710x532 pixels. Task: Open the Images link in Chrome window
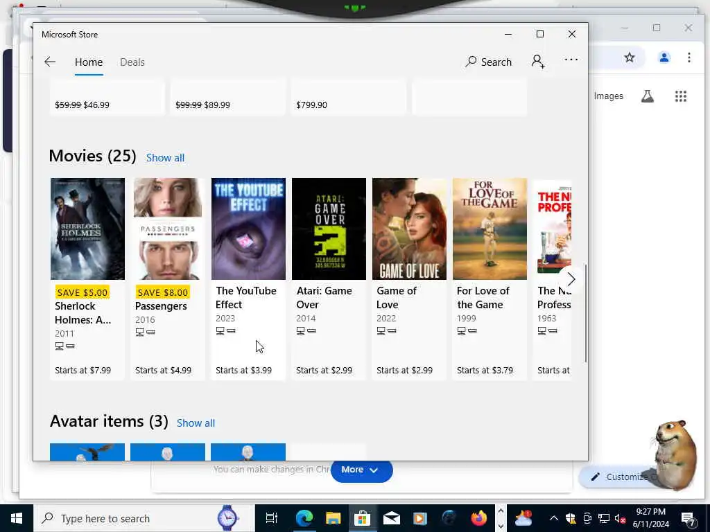[x=609, y=96]
